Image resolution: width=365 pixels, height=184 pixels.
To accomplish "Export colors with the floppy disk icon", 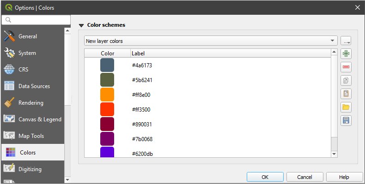I will 346,120.
